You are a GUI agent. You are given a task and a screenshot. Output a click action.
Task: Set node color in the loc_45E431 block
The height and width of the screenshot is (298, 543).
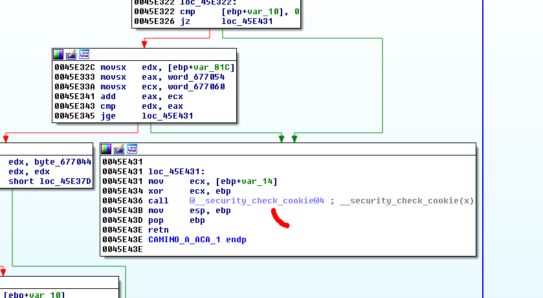click(106, 148)
